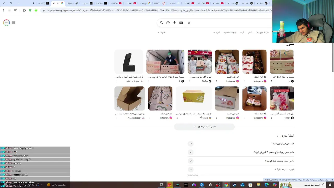
Task: Expand the الأدوات tools dropdown
Action: click(x=162, y=32)
